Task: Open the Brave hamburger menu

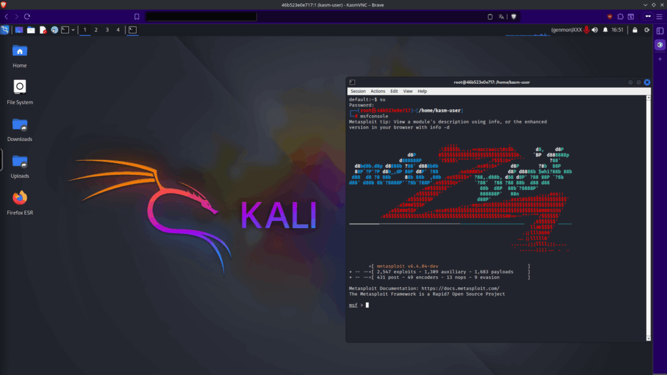Action: (x=659, y=16)
